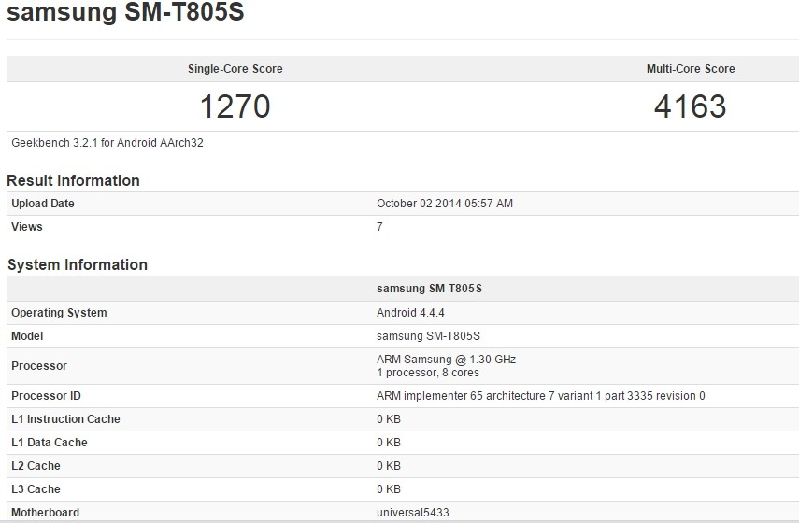The width and height of the screenshot is (799, 523).
Task: Select the L2 Cache label
Action: (36, 465)
